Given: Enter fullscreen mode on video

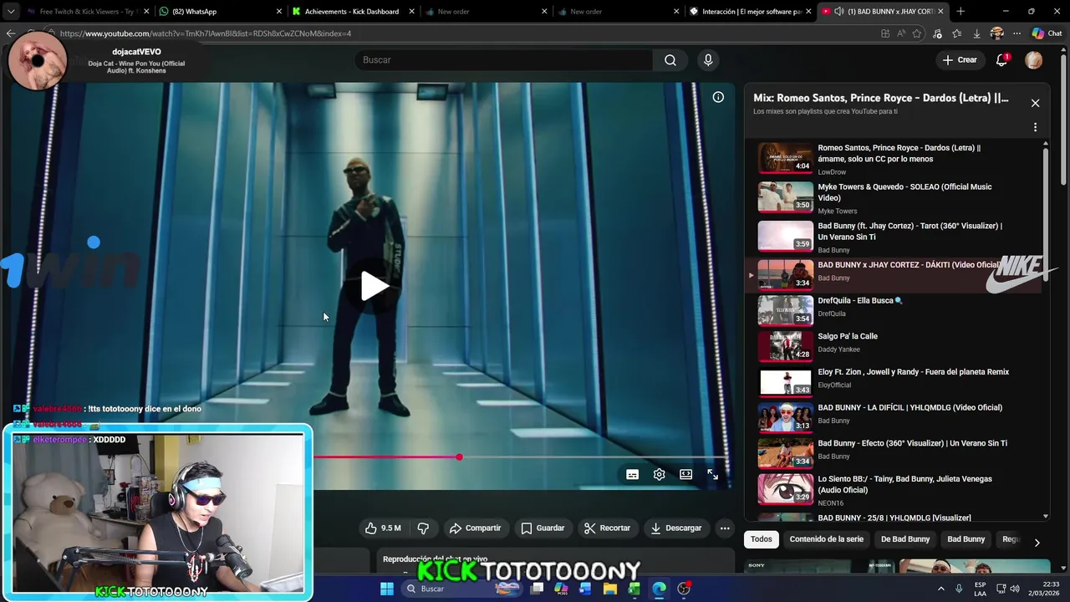Looking at the screenshot, I should click(x=713, y=474).
